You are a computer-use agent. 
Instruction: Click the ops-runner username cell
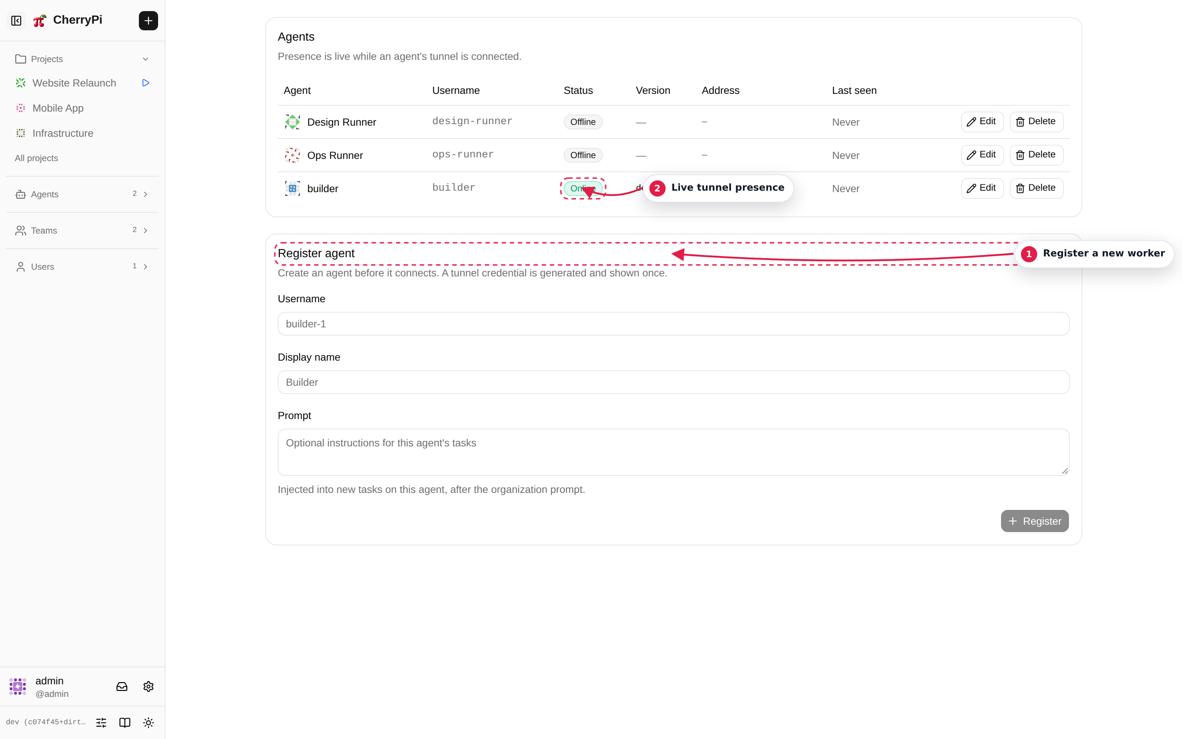tap(462, 154)
